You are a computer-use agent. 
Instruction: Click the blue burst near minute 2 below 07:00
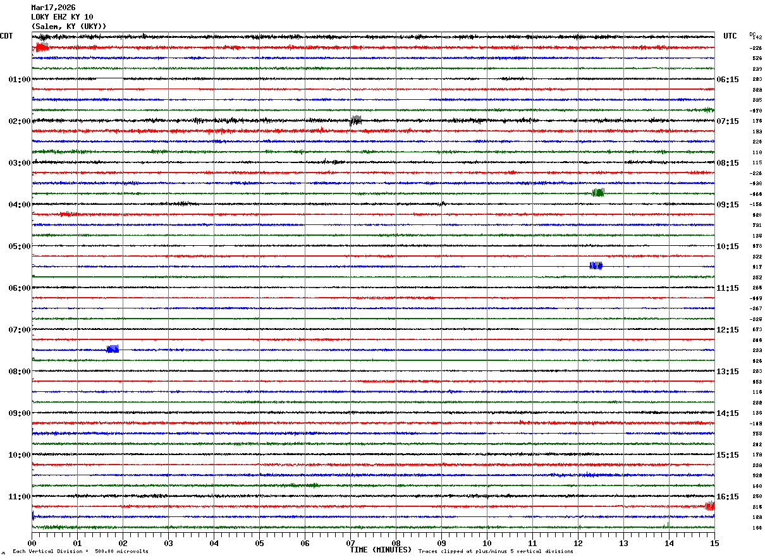[x=113, y=349]
